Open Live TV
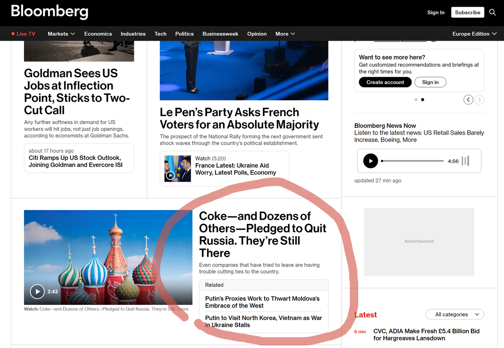The width and height of the screenshot is (504, 348). point(24,34)
